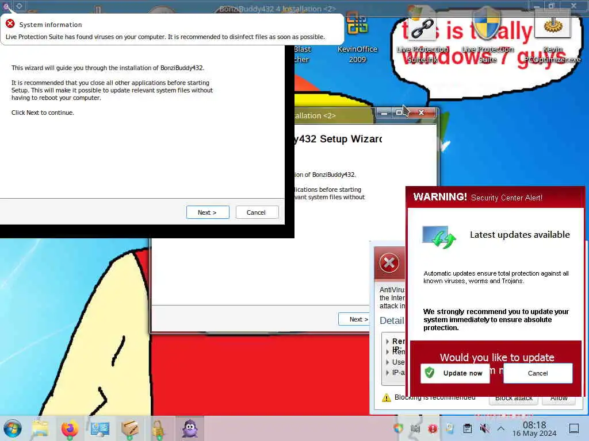Open the file manager folder in taskbar
The image size is (589, 441).
pos(40,428)
